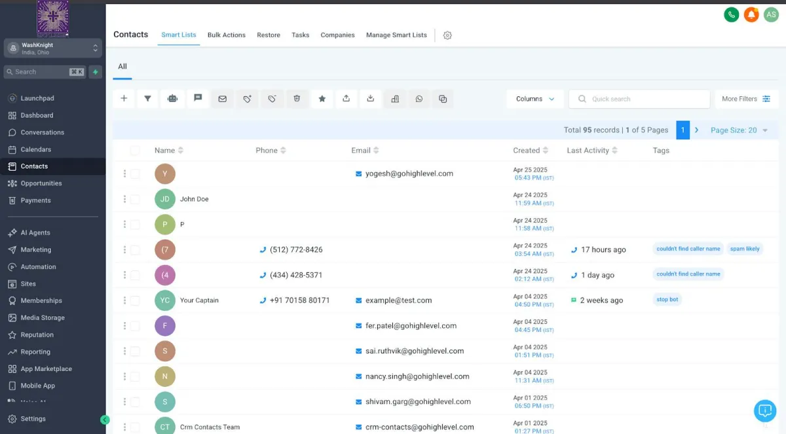Click the green phone dialer icon
The width and height of the screenshot is (786, 434).
point(731,14)
